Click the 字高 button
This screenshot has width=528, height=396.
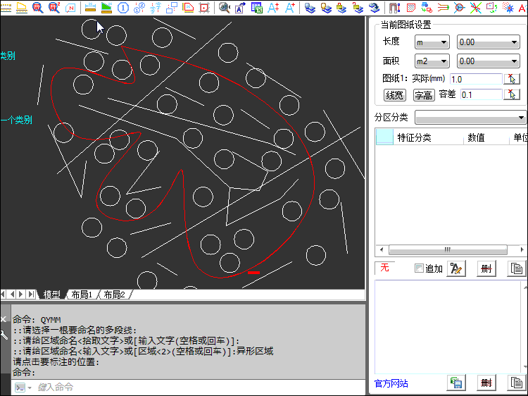(422, 95)
